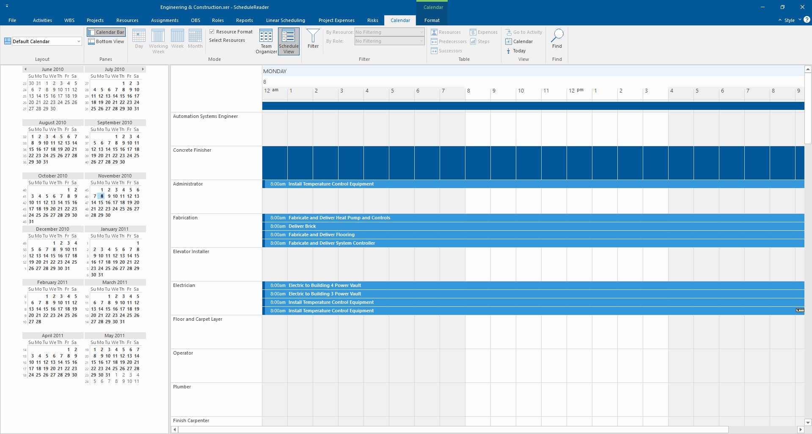Select Schedule View mode
812x434 pixels.
289,41
